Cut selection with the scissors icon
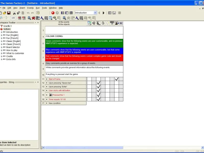The height and width of the screenshot is (153, 204). tap(14, 13)
